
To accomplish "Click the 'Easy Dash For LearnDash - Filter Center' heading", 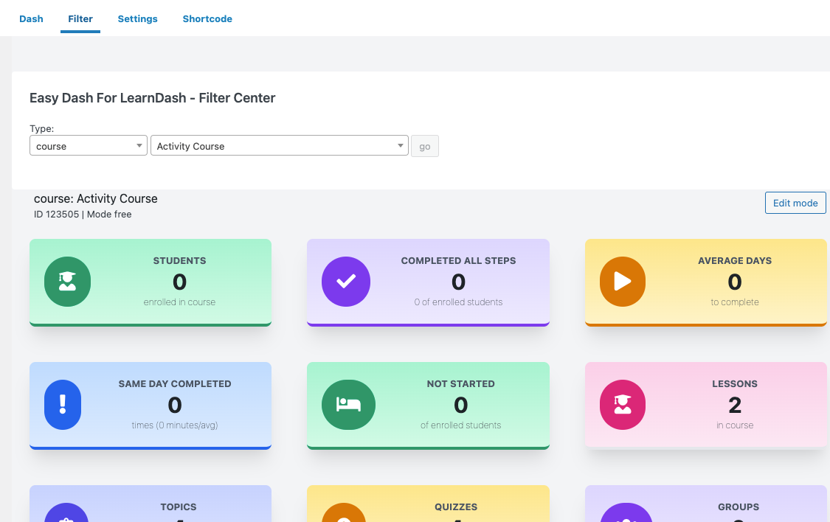I will point(153,98).
